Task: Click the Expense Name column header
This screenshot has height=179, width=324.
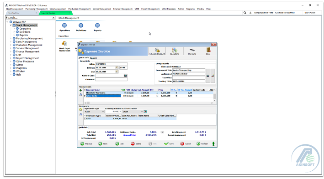Action: click(x=103, y=90)
